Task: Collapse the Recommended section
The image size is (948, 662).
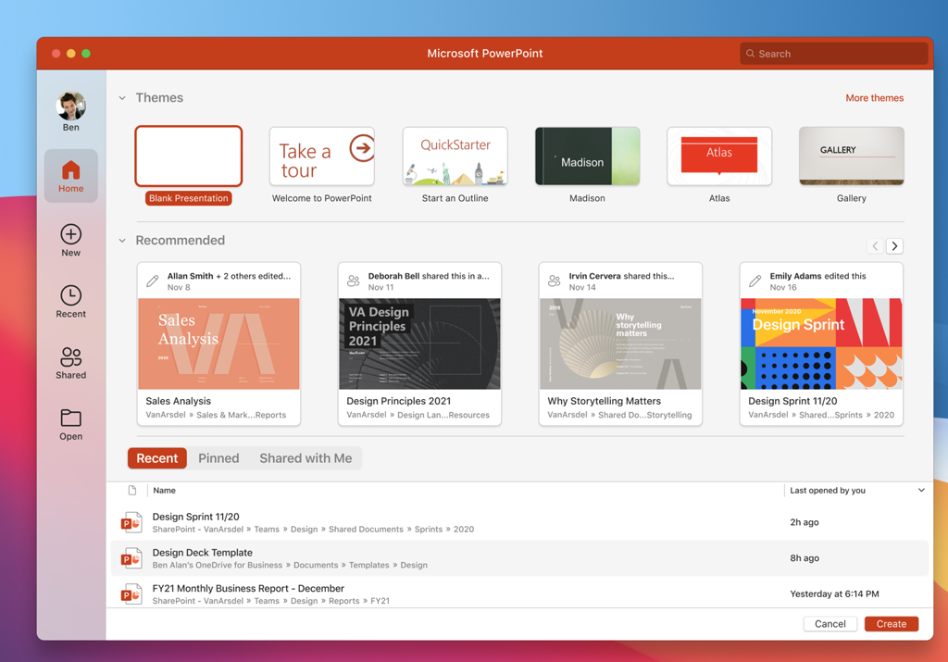Action: 121,240
